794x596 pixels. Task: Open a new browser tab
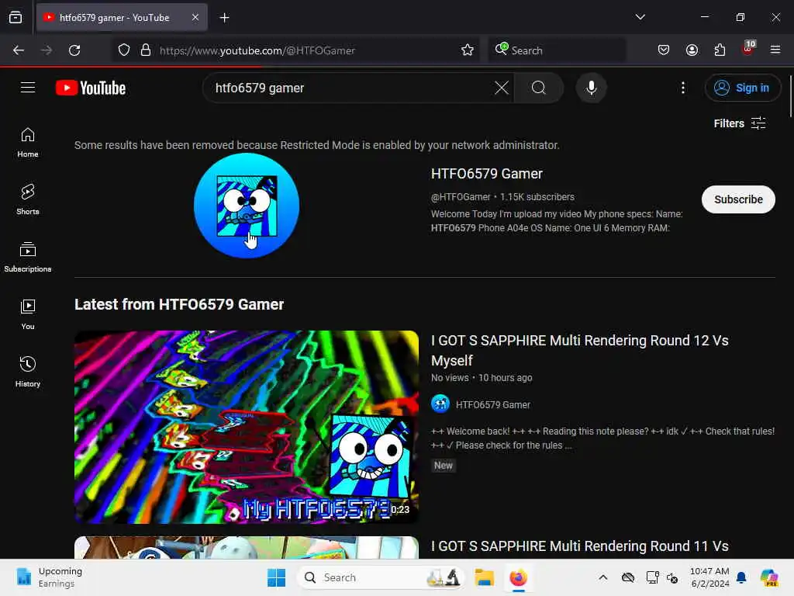pos(224,18)
